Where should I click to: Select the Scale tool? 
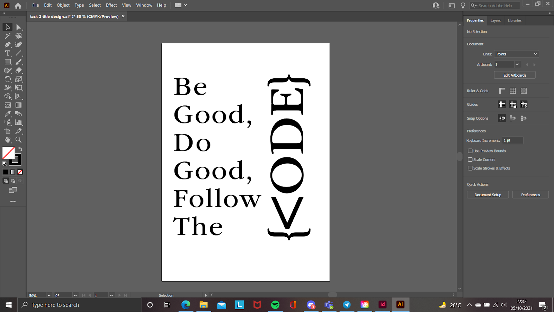19,79
